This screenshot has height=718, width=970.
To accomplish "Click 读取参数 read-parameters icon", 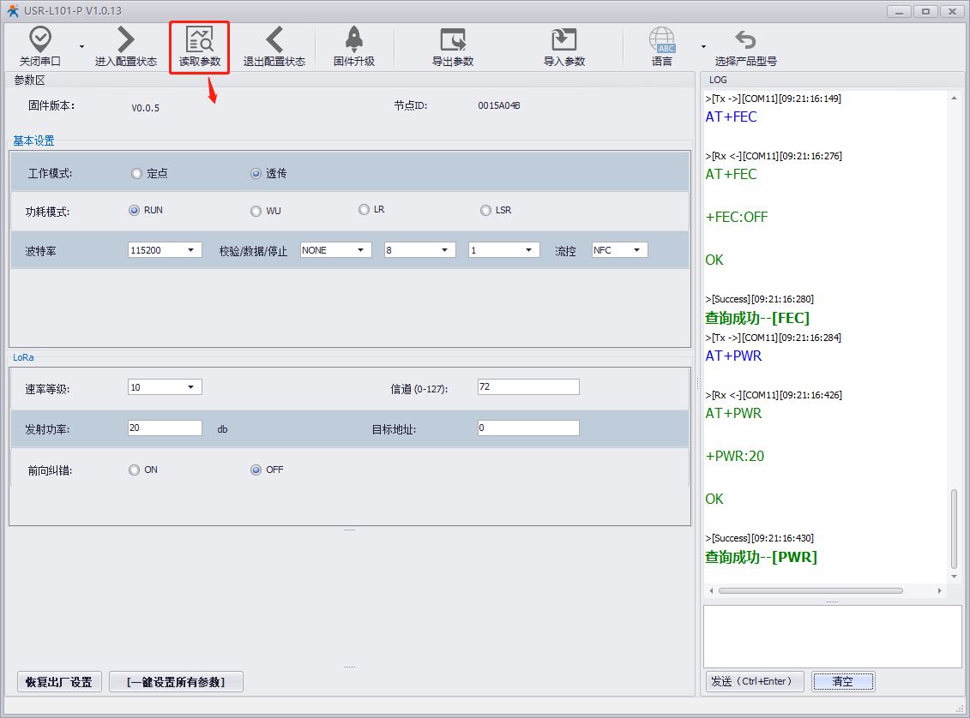I will point(200,39).
